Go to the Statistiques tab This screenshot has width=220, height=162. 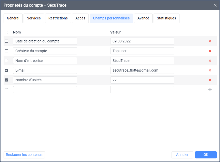tap(166, 18)
